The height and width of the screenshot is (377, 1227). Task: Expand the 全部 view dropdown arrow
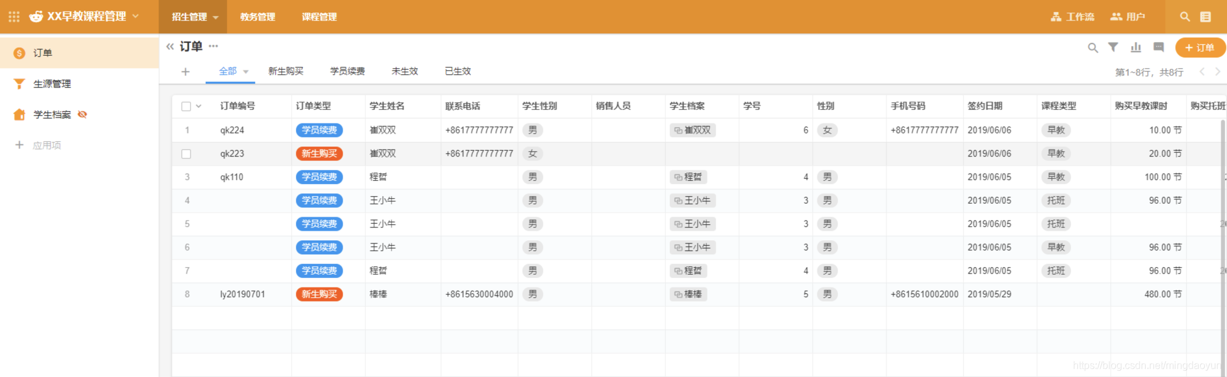[x=246, y=72]
